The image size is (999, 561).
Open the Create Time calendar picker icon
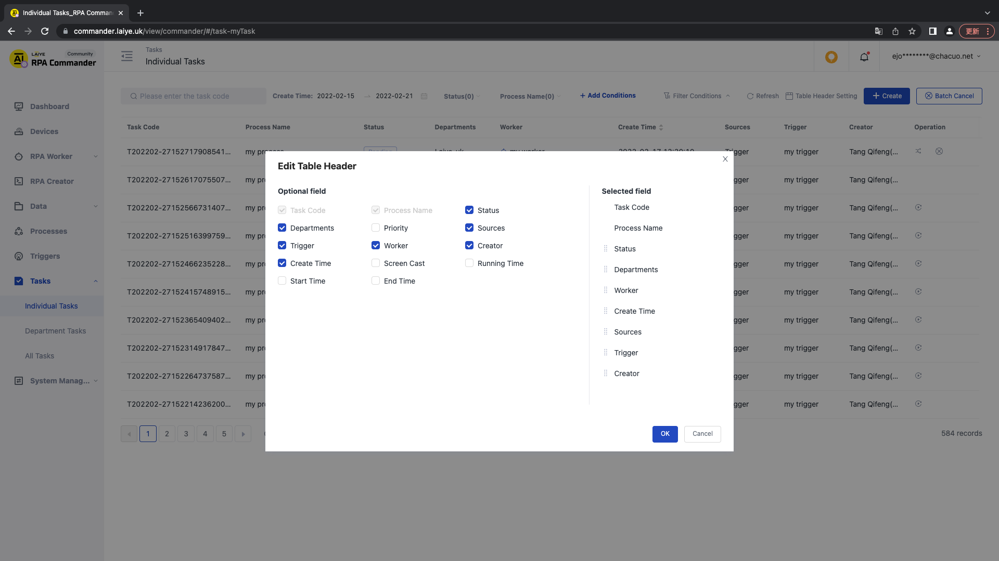click(424, 96)
